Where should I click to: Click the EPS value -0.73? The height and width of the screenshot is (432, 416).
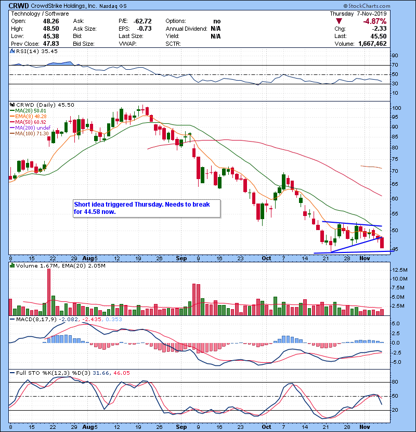144,29
